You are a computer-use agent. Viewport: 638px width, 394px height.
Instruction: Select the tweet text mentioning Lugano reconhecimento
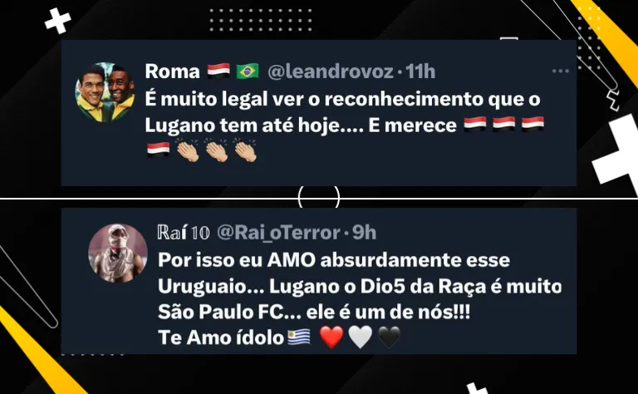click(x=345, y=126)
